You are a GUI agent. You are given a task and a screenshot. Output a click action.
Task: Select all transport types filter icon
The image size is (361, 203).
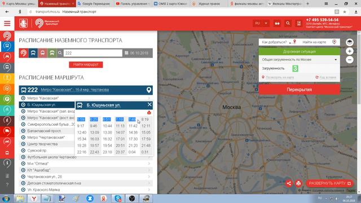24,53
